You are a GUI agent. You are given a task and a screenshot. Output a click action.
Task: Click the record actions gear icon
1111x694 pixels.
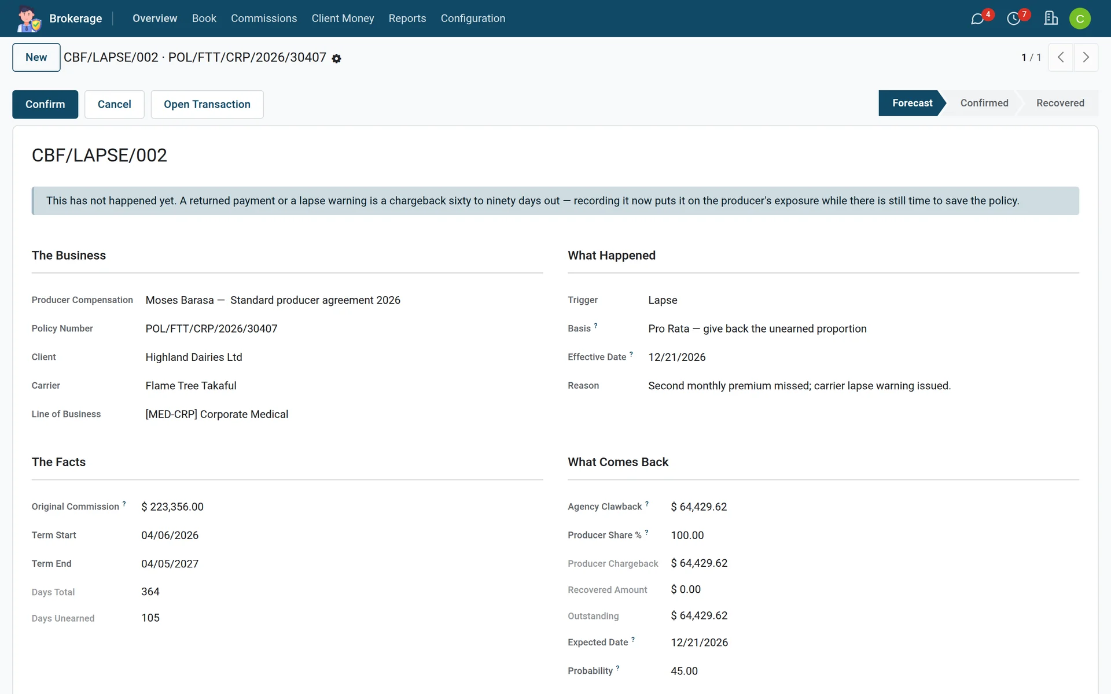click(x=336, y=58)
